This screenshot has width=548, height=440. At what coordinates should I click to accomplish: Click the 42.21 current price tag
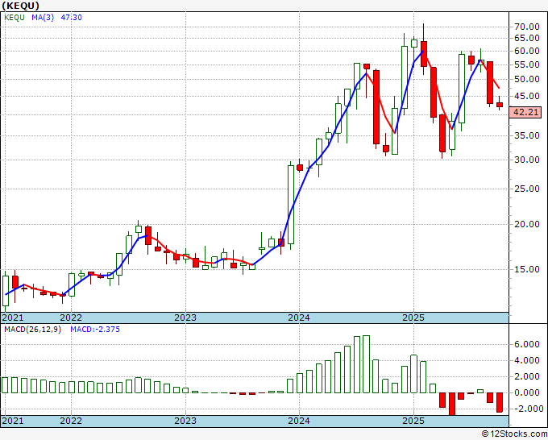click(525, 113)
